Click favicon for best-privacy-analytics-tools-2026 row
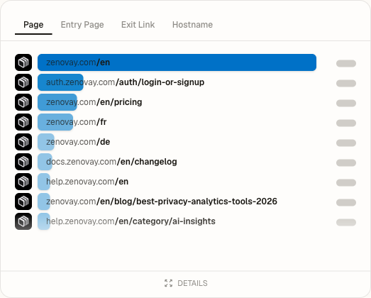This screenshot has width=371, height=298. click(23, 202)
